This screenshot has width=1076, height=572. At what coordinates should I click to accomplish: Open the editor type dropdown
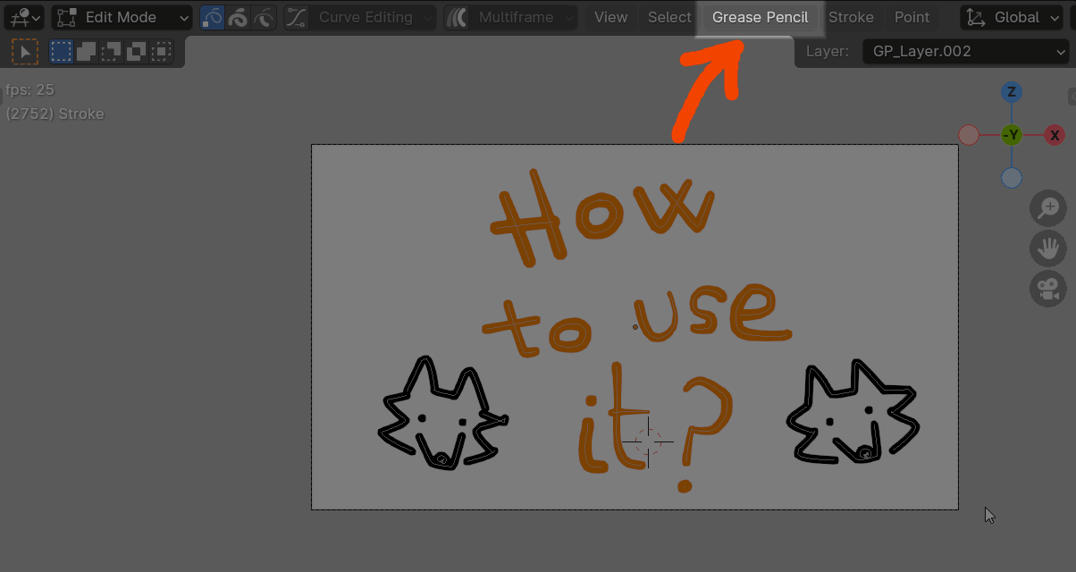(23, 17)
